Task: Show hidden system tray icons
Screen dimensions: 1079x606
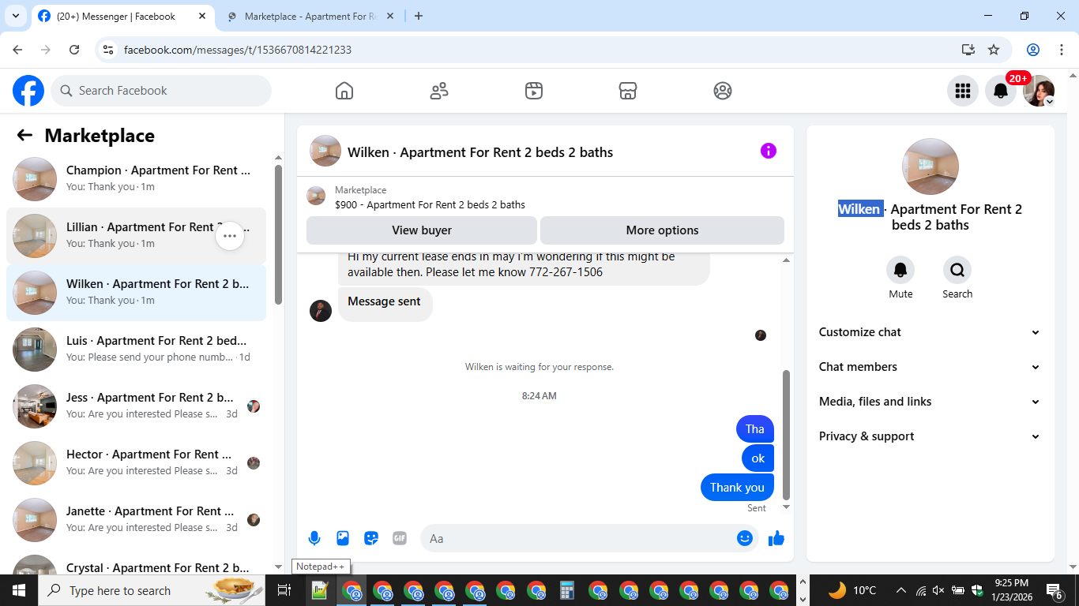Action: [x=900, y=590]
